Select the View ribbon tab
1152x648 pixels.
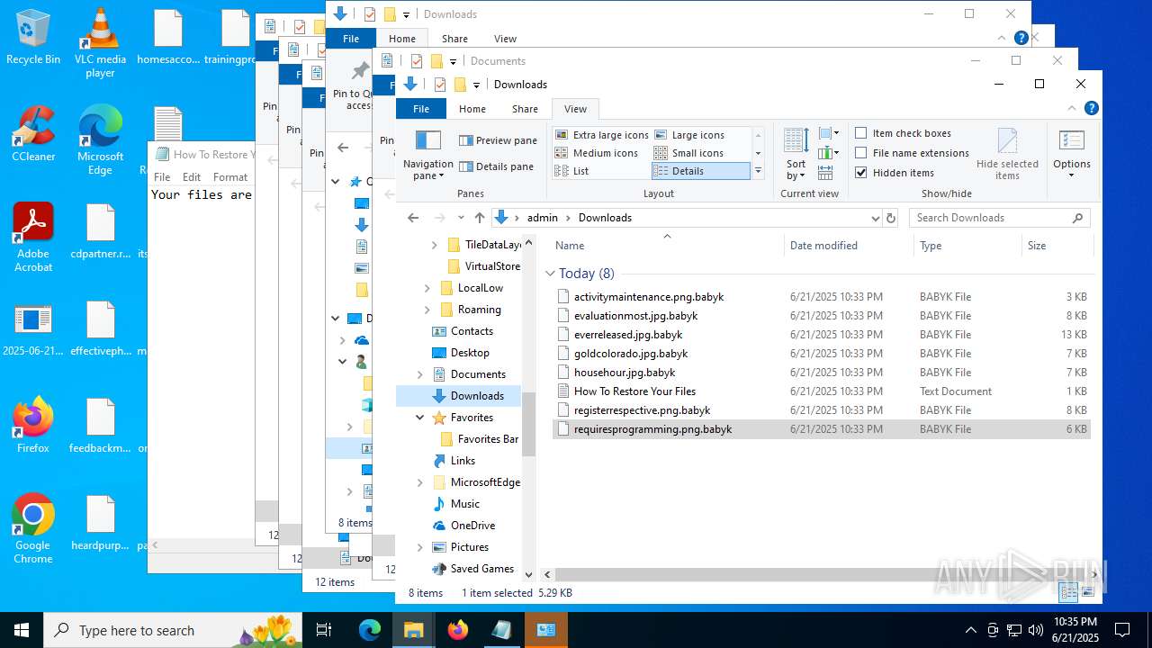(x=575, y=109)
